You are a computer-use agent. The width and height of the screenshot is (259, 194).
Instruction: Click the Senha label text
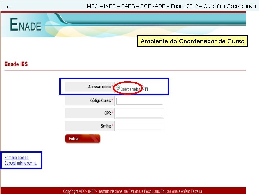tap(106, 126)
